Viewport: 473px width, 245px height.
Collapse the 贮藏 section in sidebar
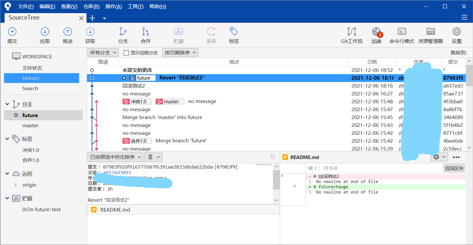coord(7,198)
